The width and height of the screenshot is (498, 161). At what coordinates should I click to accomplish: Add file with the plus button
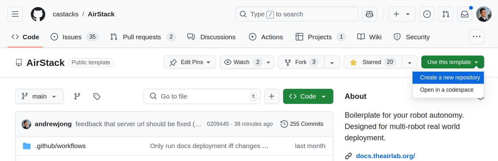pos(271,96)
